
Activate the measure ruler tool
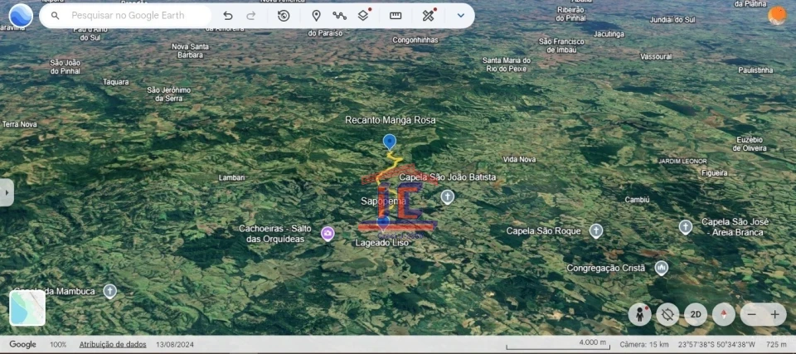point(396,16)
